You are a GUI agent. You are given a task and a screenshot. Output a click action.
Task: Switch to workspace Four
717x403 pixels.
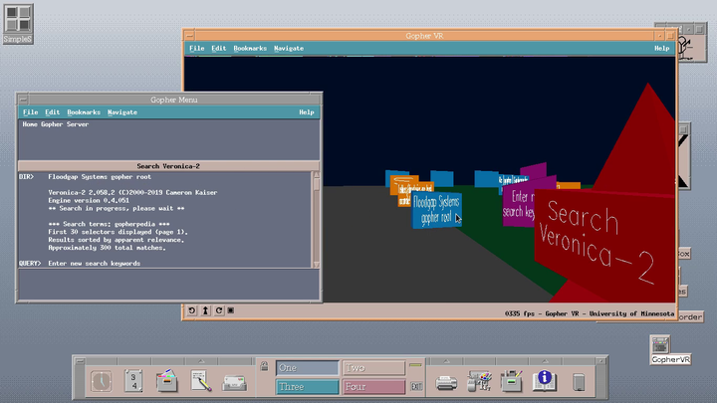click(373, 387)
